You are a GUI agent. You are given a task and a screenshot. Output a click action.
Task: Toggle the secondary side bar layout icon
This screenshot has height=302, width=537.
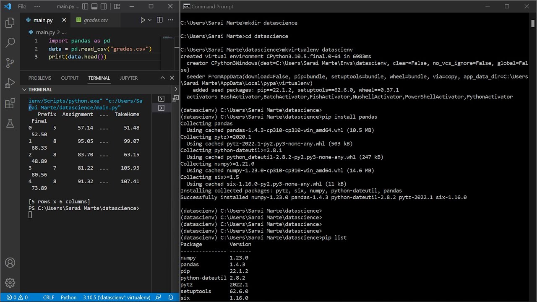[104, 6]
